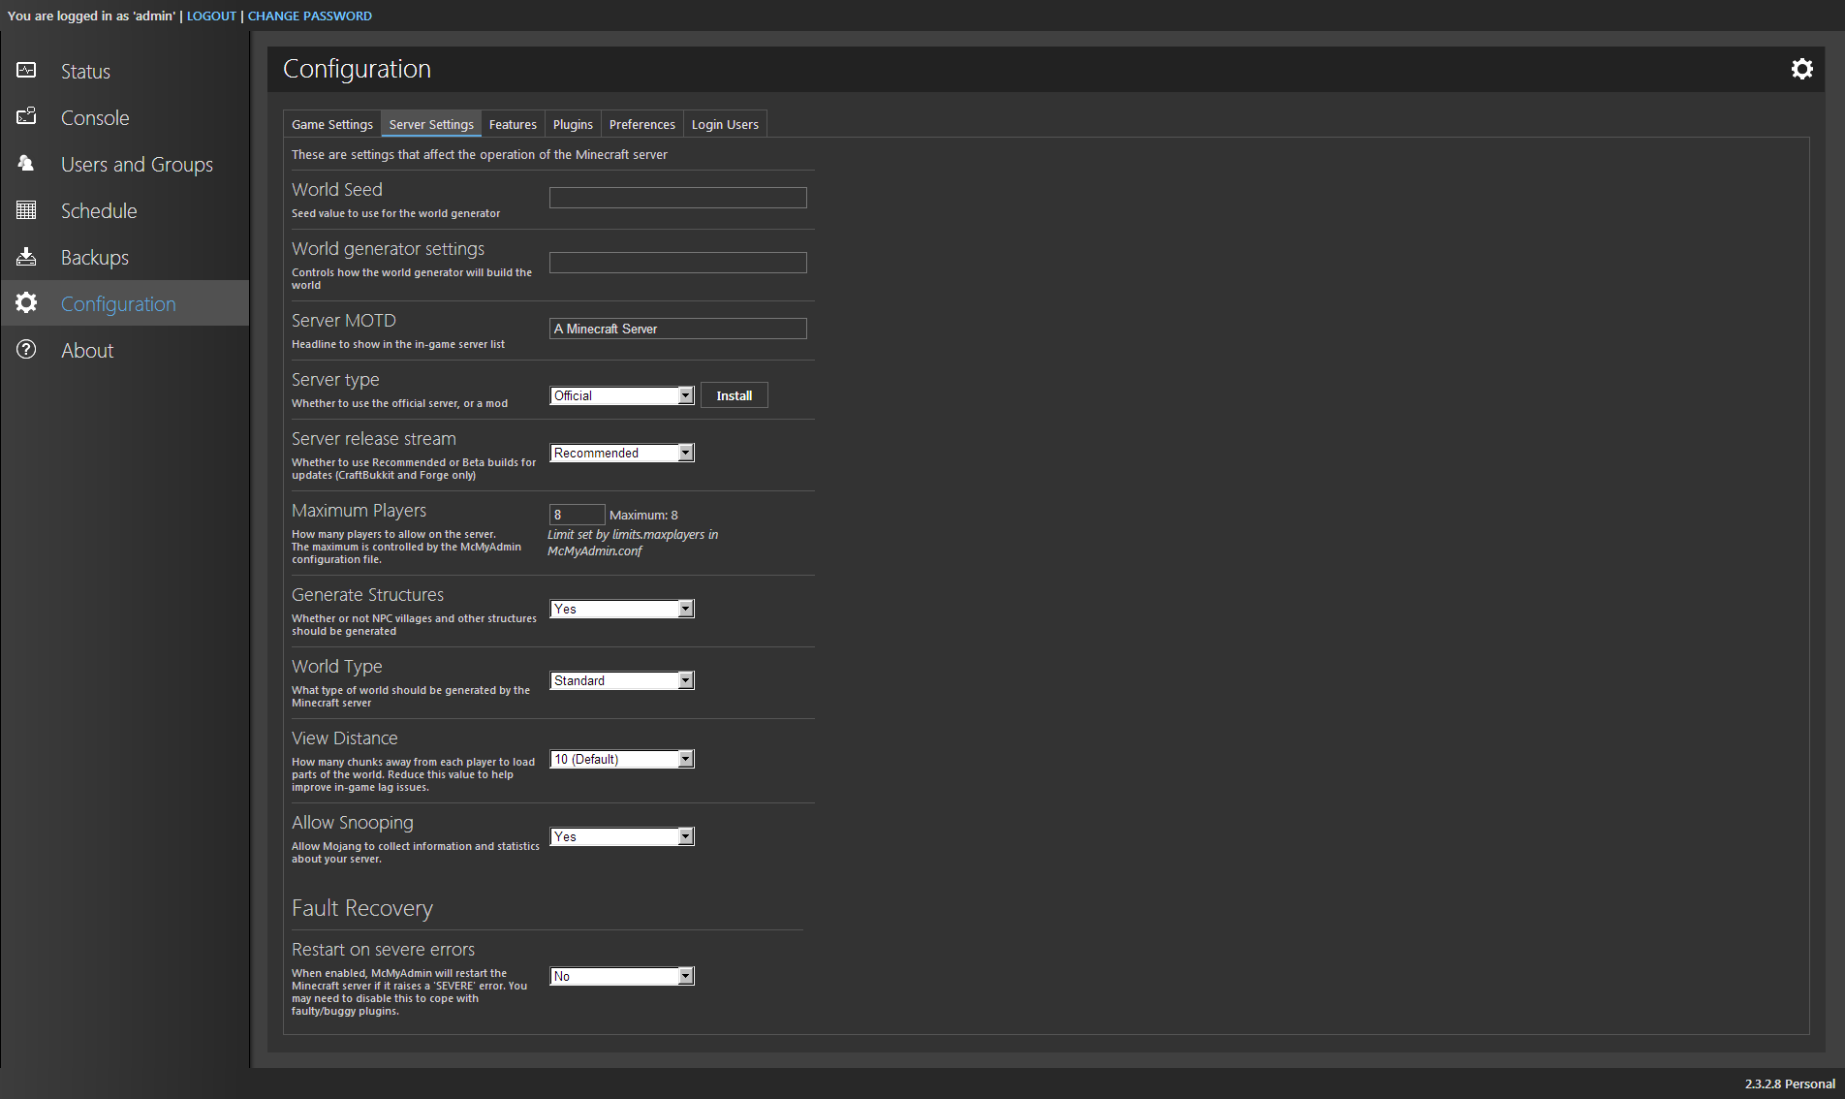Click the 'Maximum: 8' text
The image size is (1845, 1099).
tap(643, 515)
